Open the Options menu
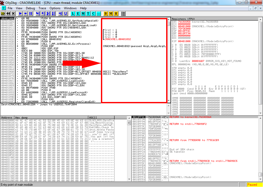The height and width of the screenshot is (187, 263). click(x=55, y=8)
